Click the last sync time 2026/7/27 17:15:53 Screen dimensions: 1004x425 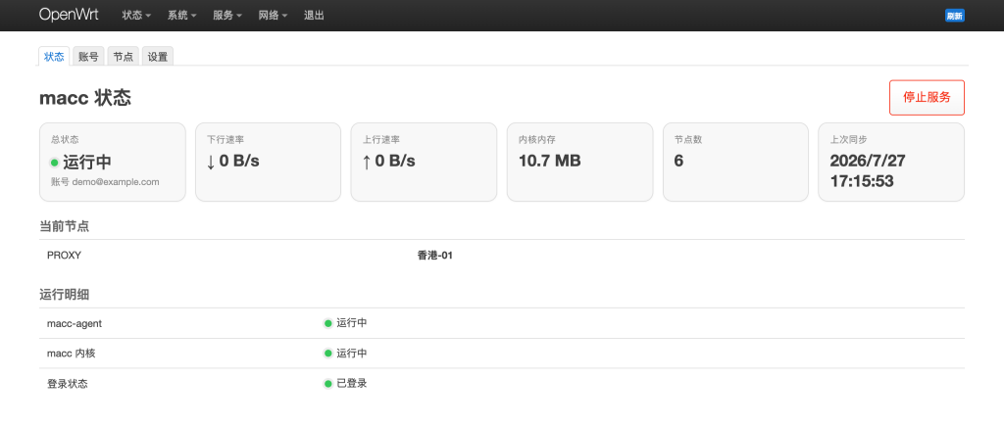(x=868, y=170)
